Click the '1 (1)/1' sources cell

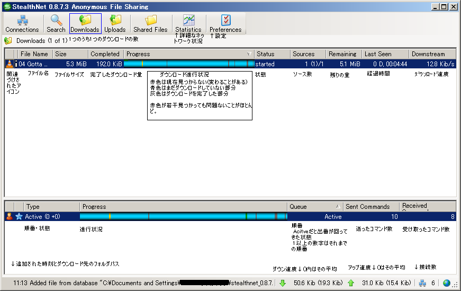314,64
